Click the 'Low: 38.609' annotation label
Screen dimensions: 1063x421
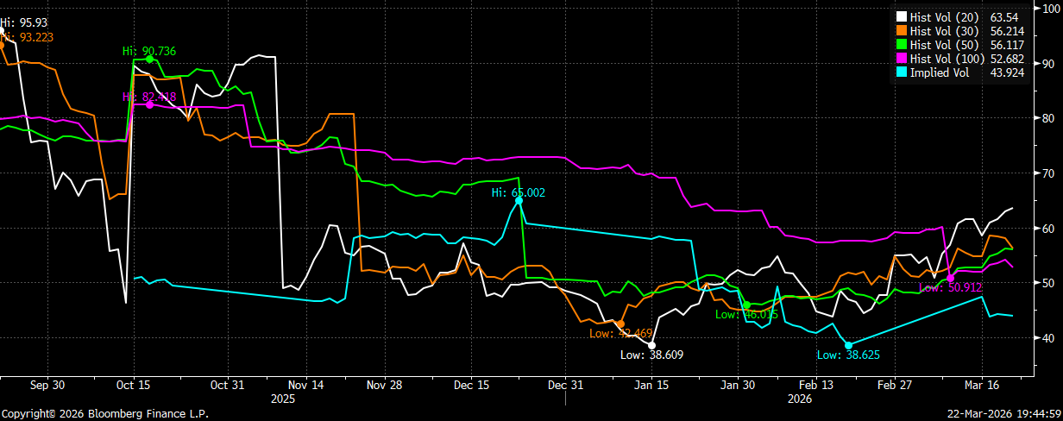(651, 355)
